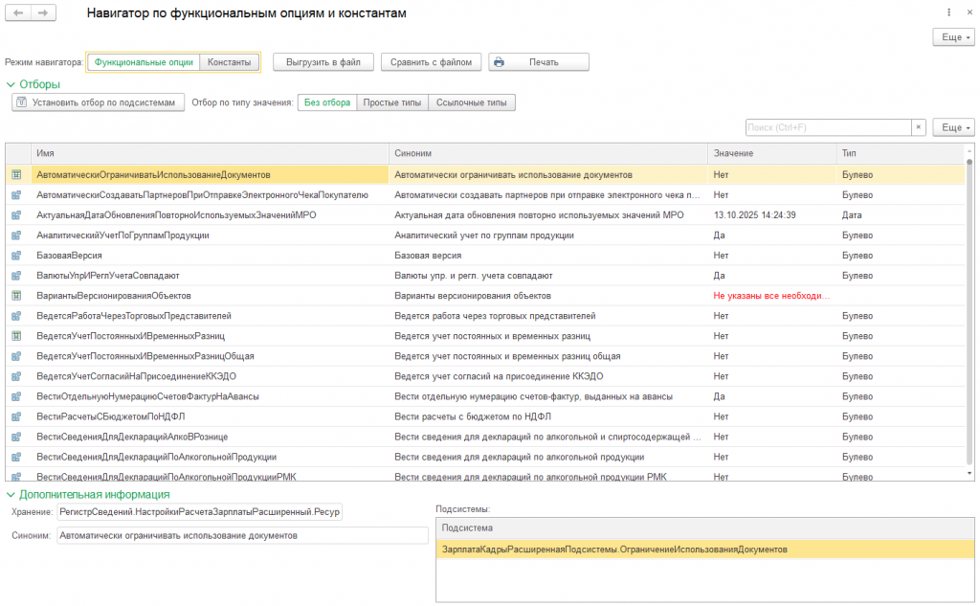
Task: Click the icon of row ВариантыВерсионированияОбъектов
Action: [x=16, y=296]
